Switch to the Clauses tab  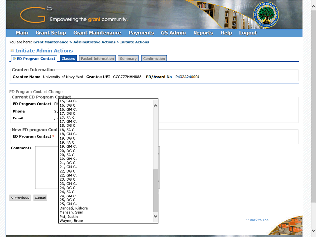(68, 59)
